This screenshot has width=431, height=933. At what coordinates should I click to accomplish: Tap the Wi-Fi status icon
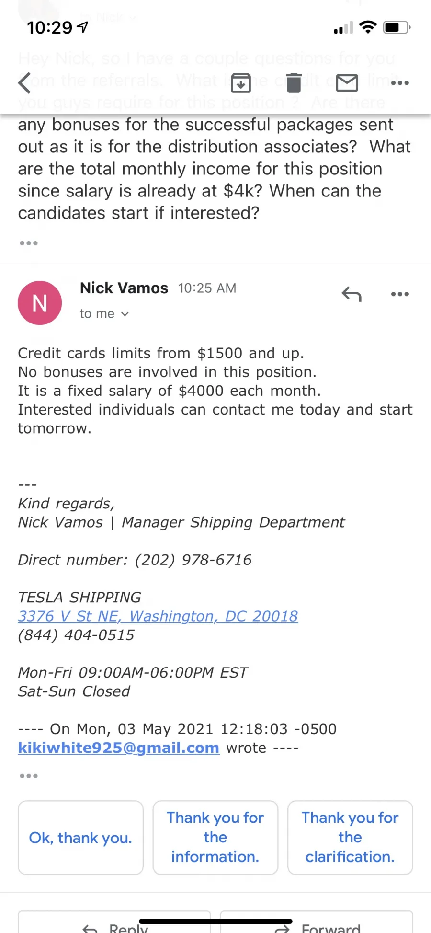(x=368, y=27)
